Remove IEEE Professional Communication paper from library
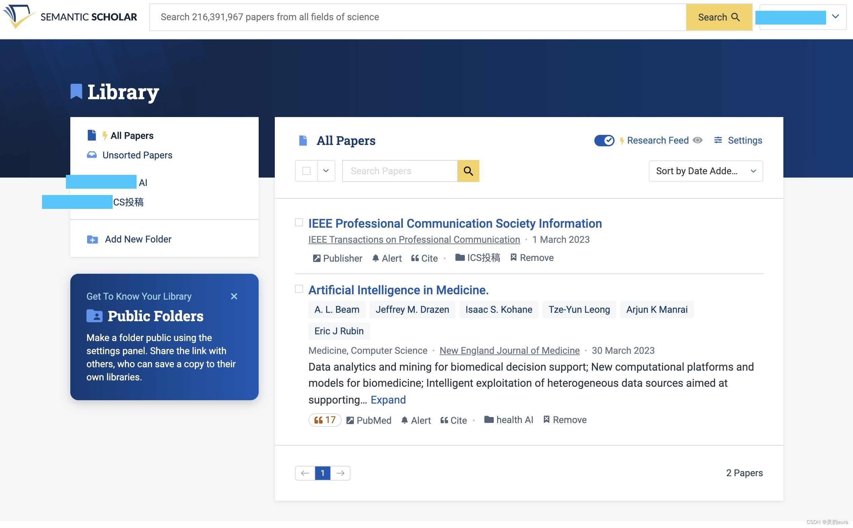 pos(532,258)
